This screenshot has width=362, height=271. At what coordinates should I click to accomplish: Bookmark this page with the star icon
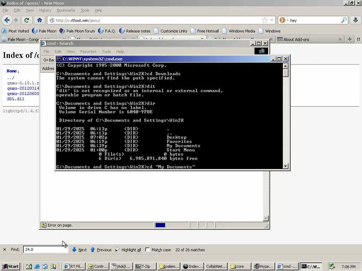tap(264, 20)
